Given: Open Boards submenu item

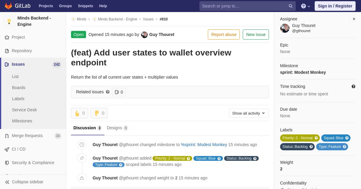Looking at the screenshot, I should [x=19, y=88].
